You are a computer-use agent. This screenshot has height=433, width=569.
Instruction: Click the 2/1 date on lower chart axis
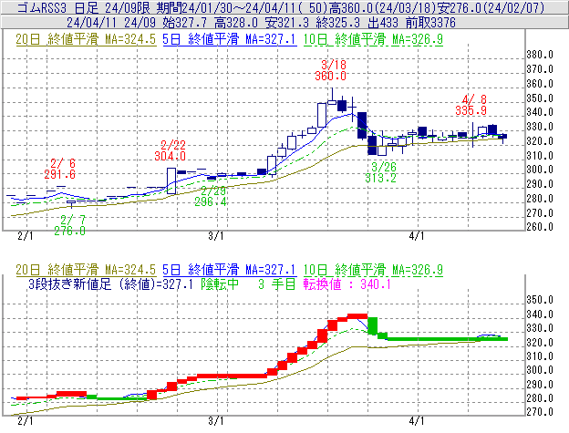25,421
